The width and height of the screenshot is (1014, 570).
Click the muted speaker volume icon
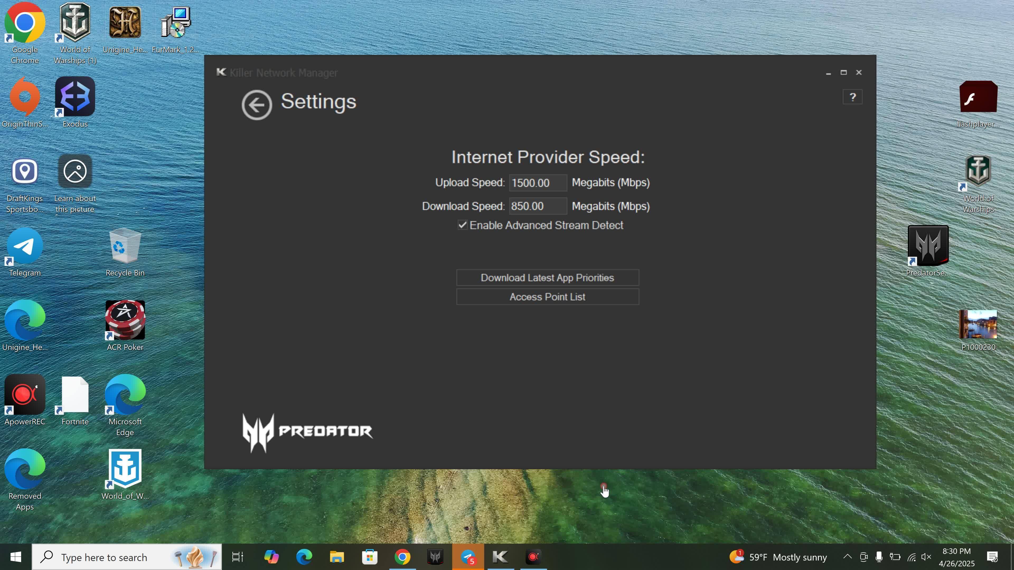926,557
